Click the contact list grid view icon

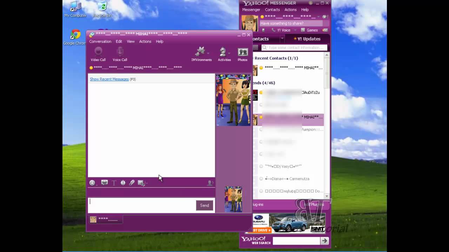click(x=255, y=47)
